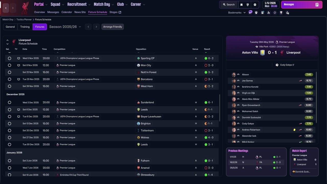
Task: Switch to the General tab
Action: click(x=10, y=27)
